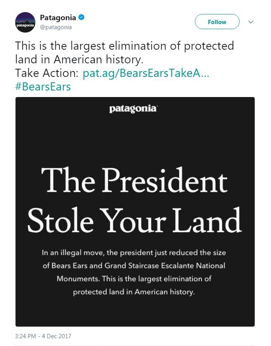The image size is (271, 346).
Task: Click "The President" headline line in image
Action: point(134,181)
